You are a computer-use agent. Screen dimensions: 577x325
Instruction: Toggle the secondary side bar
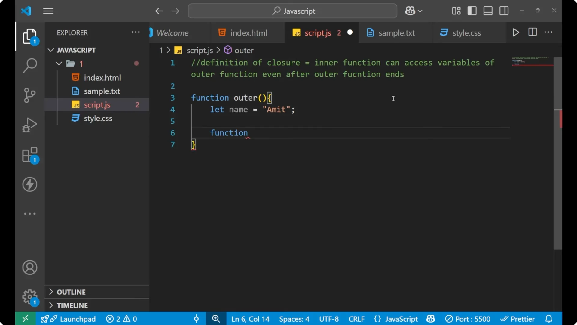coord(504,11)
